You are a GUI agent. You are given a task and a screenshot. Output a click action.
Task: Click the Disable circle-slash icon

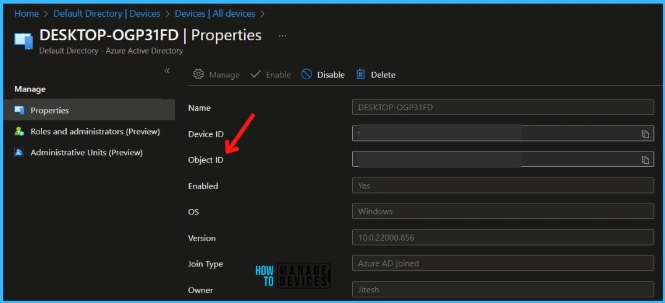(306, 74)
